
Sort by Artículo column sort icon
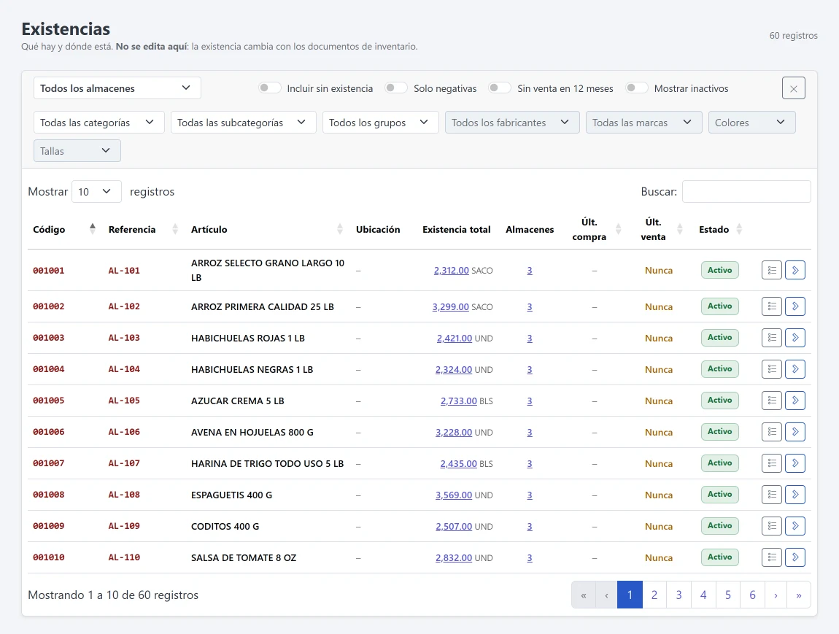click(340, 229)
